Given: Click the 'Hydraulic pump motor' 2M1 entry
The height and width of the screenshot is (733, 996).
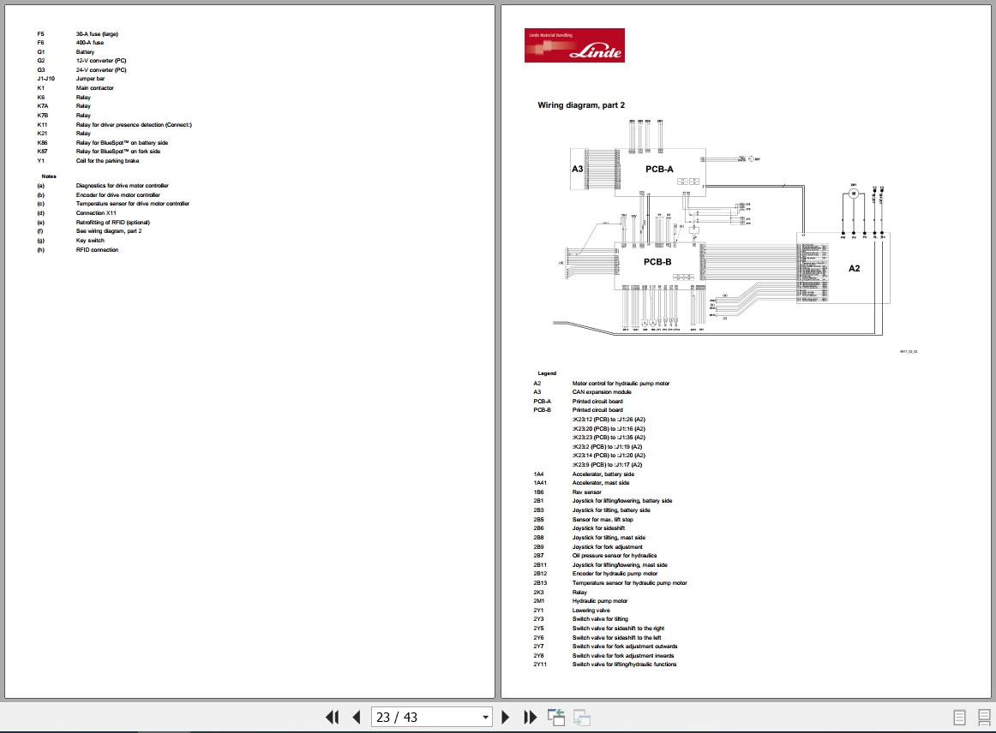Looking at the screenshot, I should click(600, 601).
